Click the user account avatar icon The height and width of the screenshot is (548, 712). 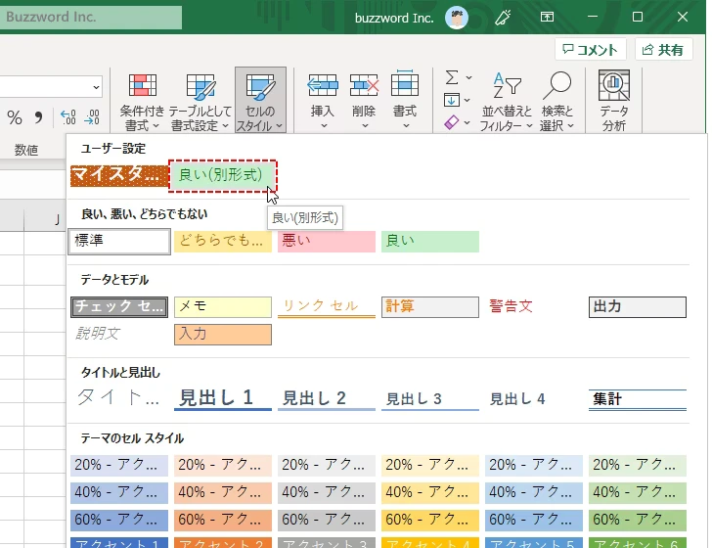(457, 18)
